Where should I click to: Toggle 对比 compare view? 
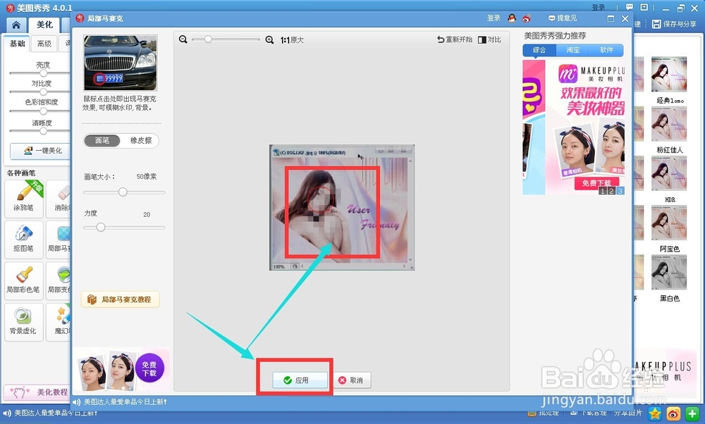(x=490, y=39)
